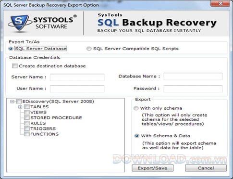The height and width of the screenshot is (179, 233).
Task: Enable Create destination database checkbox
Action: [x=15, y=66]
